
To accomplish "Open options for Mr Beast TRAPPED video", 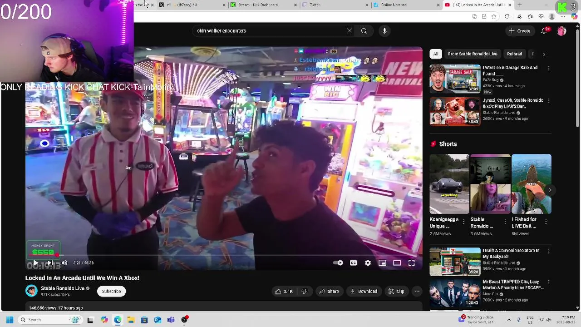I will (x=549, y=282).
